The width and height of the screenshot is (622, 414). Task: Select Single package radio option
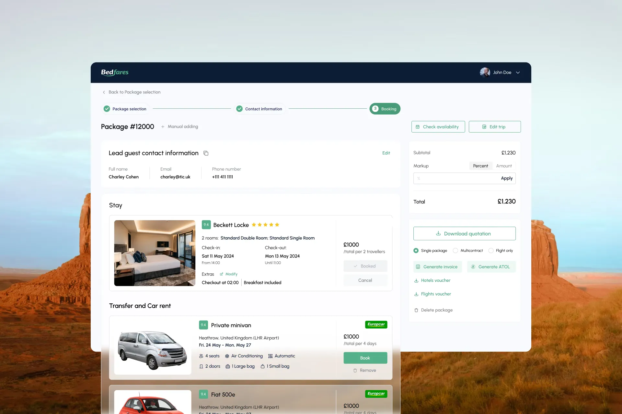click(x=416, y=251)
